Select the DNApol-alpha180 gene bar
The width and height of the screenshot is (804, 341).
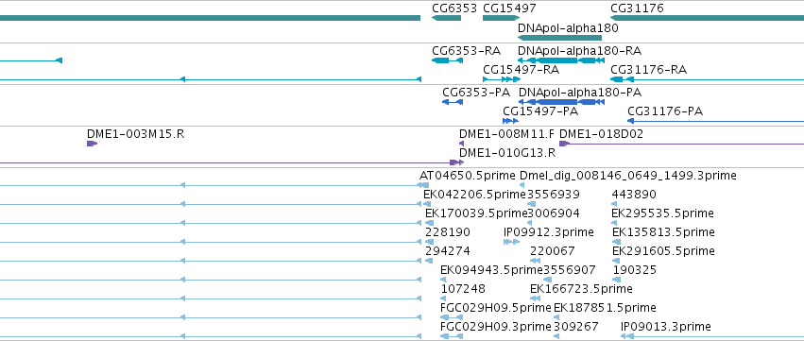click(559, 38)
